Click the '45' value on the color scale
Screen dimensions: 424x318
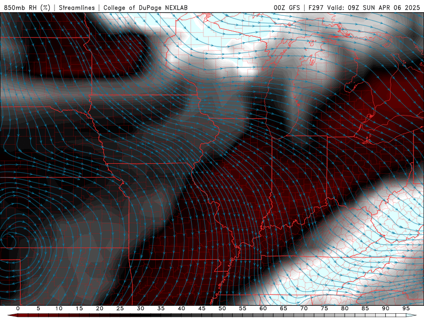coord(202,308)
